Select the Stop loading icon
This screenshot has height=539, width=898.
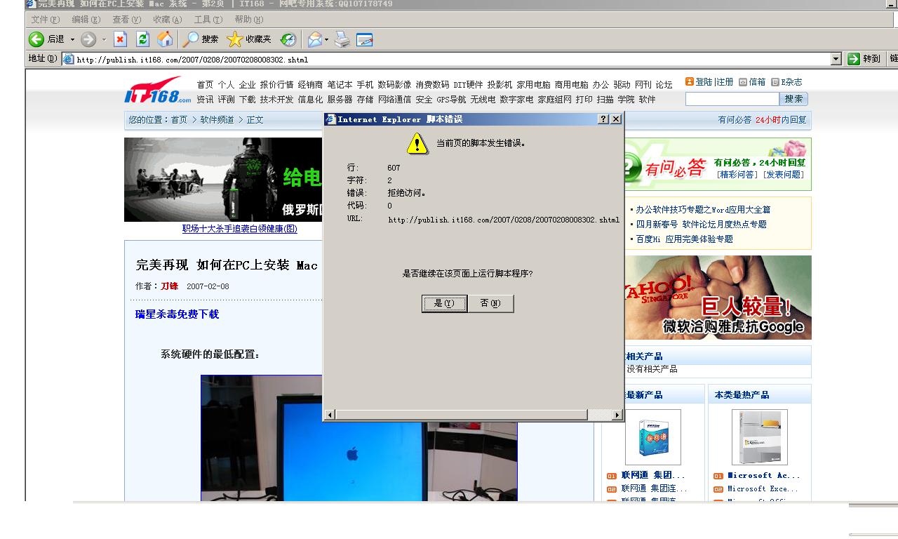click(x=120, y=39)
